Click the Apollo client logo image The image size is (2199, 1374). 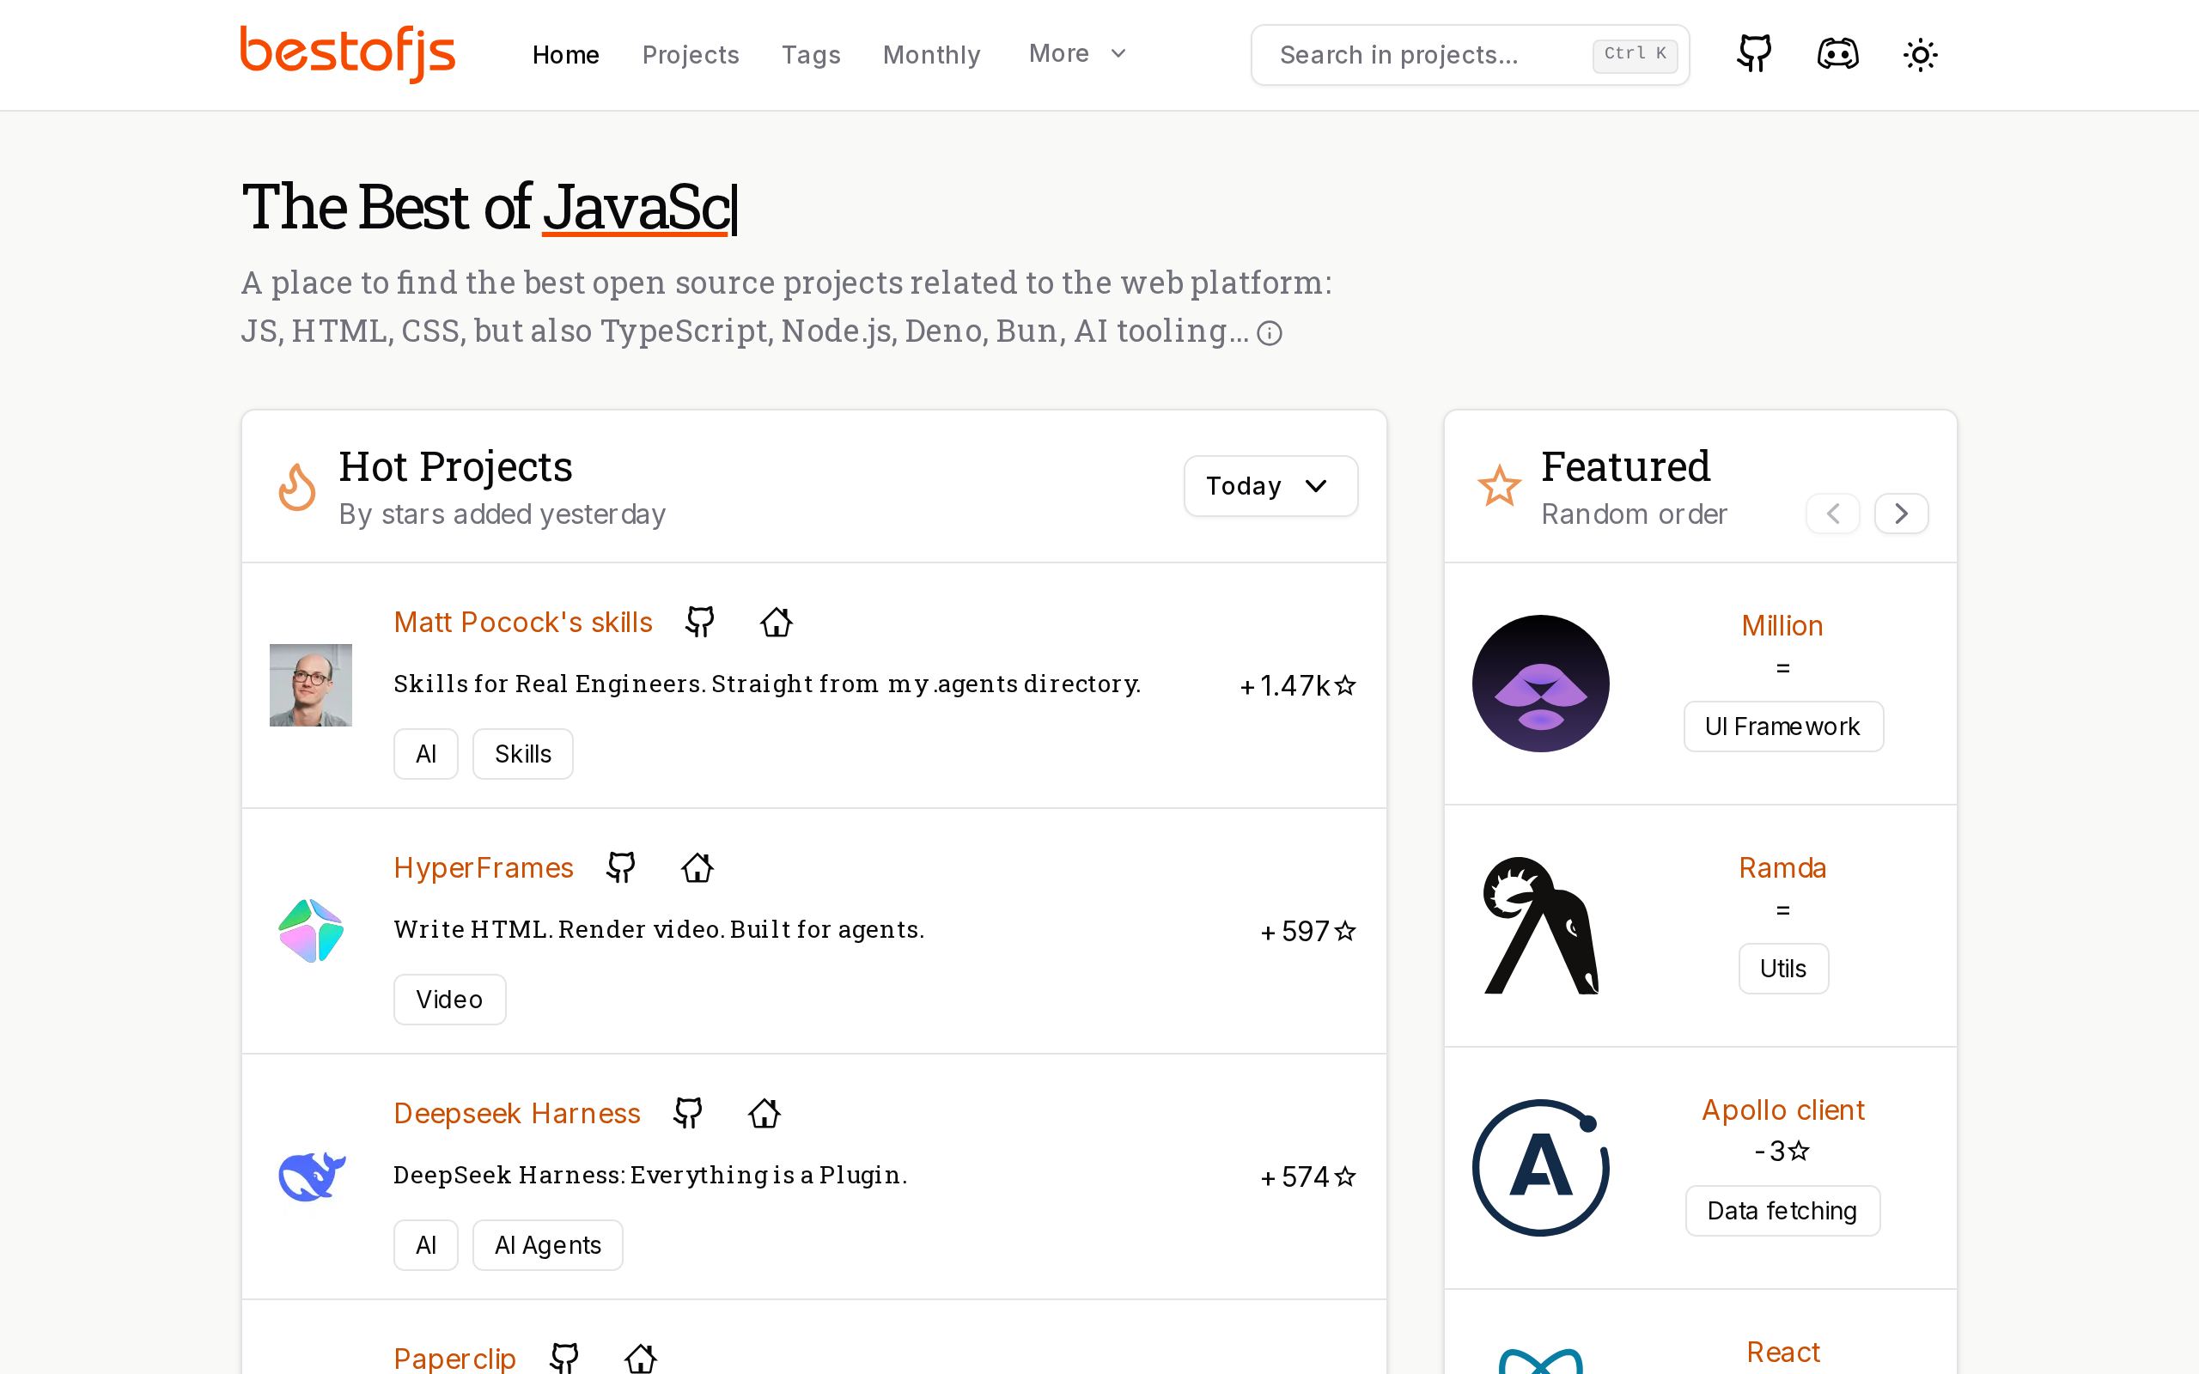[1540, 1168]
